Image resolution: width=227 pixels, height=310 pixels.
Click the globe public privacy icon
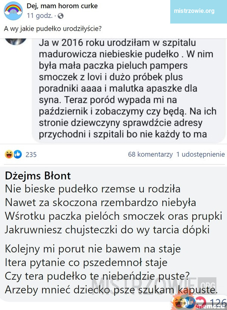(61, 16)
